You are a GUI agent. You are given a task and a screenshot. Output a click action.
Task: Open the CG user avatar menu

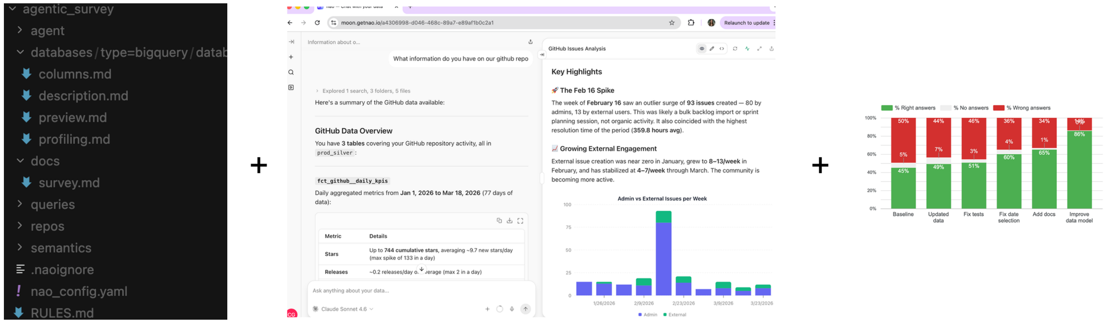tap(291, 314)
